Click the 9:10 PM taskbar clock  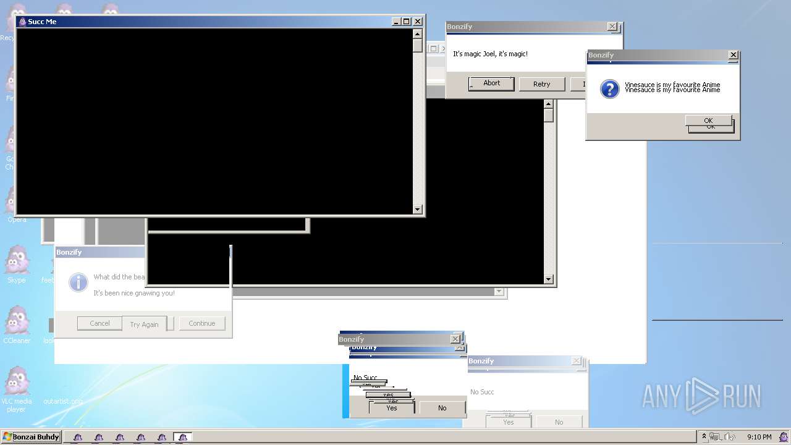pos(759,437)
